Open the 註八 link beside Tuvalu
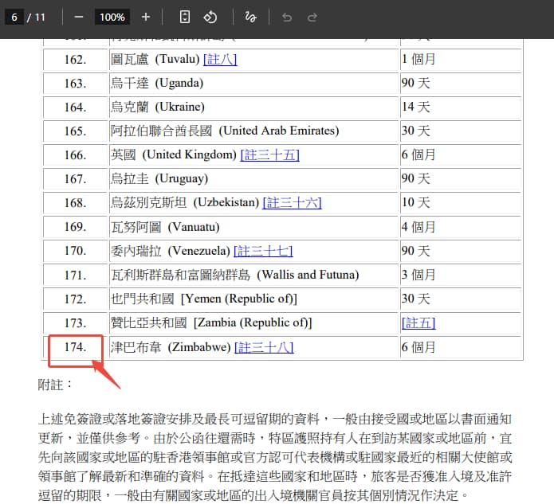The image size is (554, 504). click(220, 59)
